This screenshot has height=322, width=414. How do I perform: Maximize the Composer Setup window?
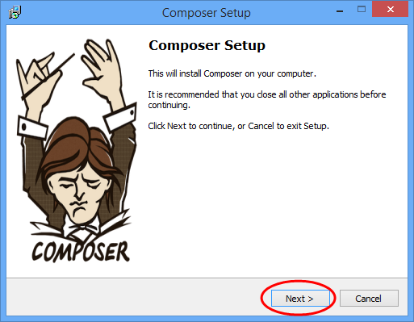click(362, 10)
